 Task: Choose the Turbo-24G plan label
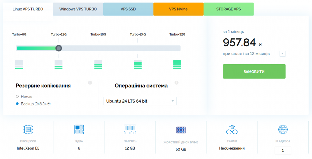point(138,34)
